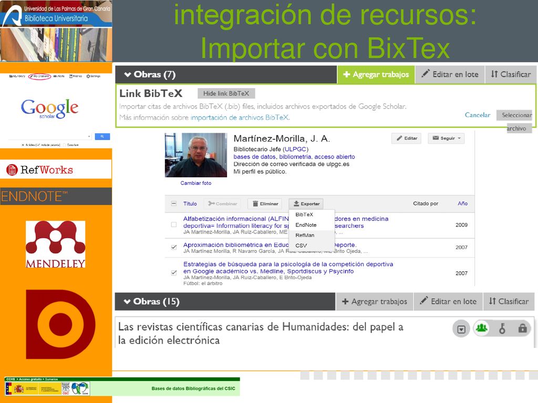The width and height of the screenshot is (538, 403).
Task: Click the CSIC bibliographic databases banner
Action: click(122, 387)
